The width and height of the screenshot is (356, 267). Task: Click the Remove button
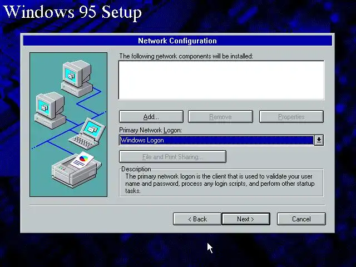click(x=220, y=117)
